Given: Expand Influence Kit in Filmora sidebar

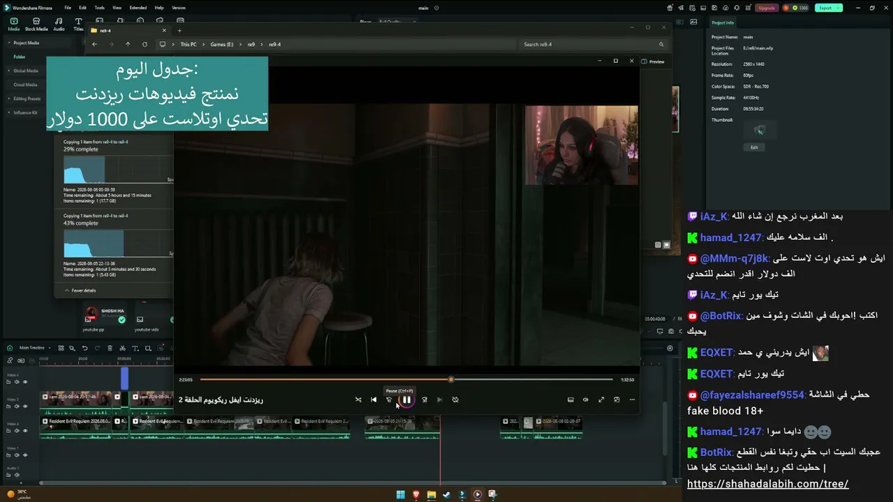Looking at the screenshot, I should tap(9, 112).
